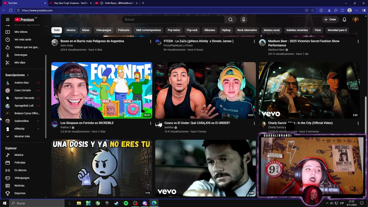Open the volume speaker tray icon
The height and width of the screenshot is (207, 368).
tap(332, 203)
